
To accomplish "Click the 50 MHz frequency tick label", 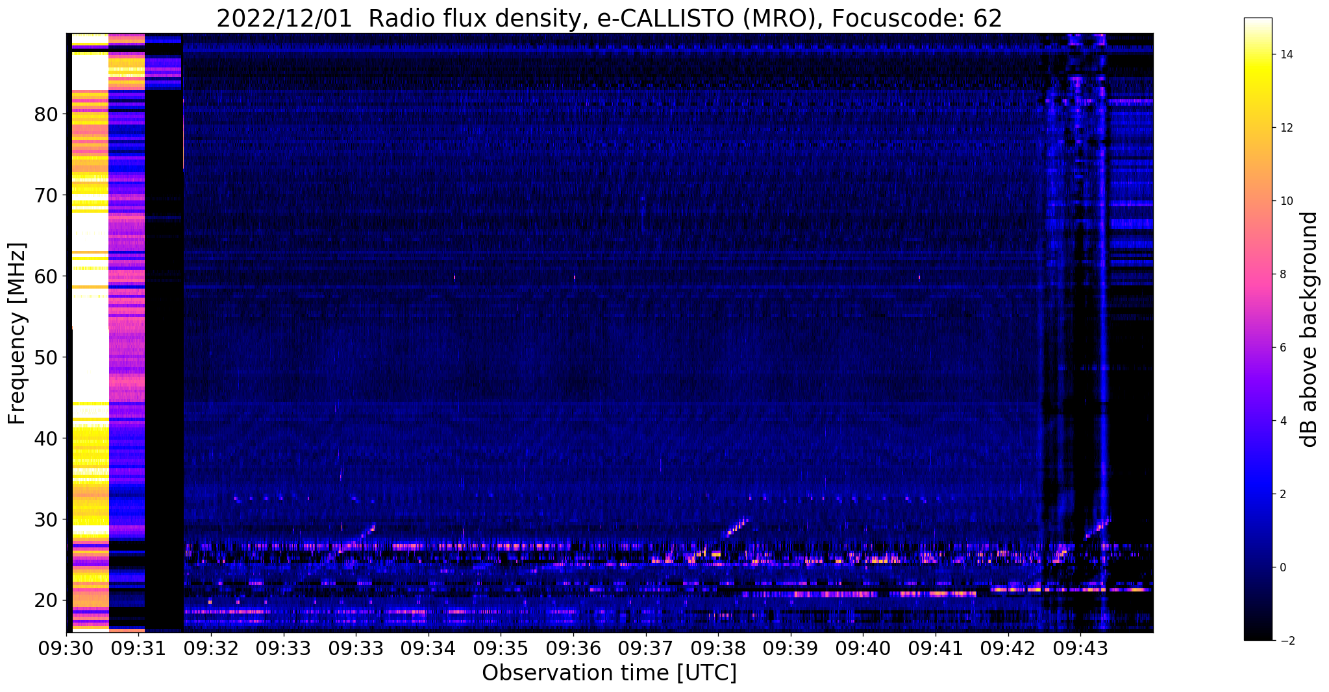I will point(45,357).
